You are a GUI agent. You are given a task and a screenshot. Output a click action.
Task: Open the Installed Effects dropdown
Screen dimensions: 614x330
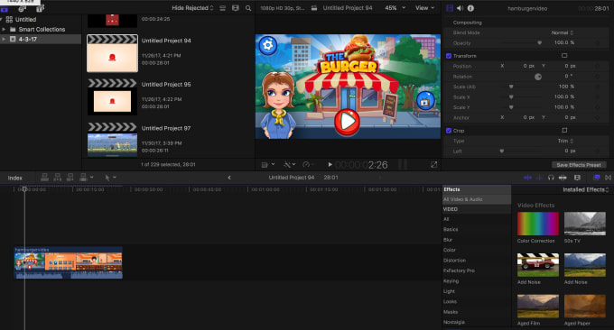586,189
